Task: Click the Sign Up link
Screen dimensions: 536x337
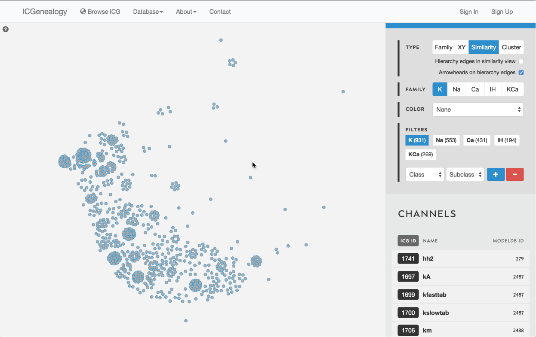Action: (x=502, y=12)
